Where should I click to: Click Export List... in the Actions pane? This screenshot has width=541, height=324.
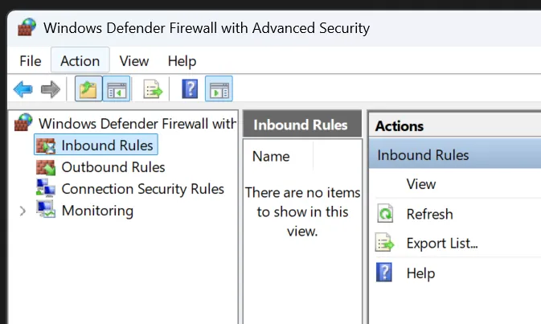(442, 244)
